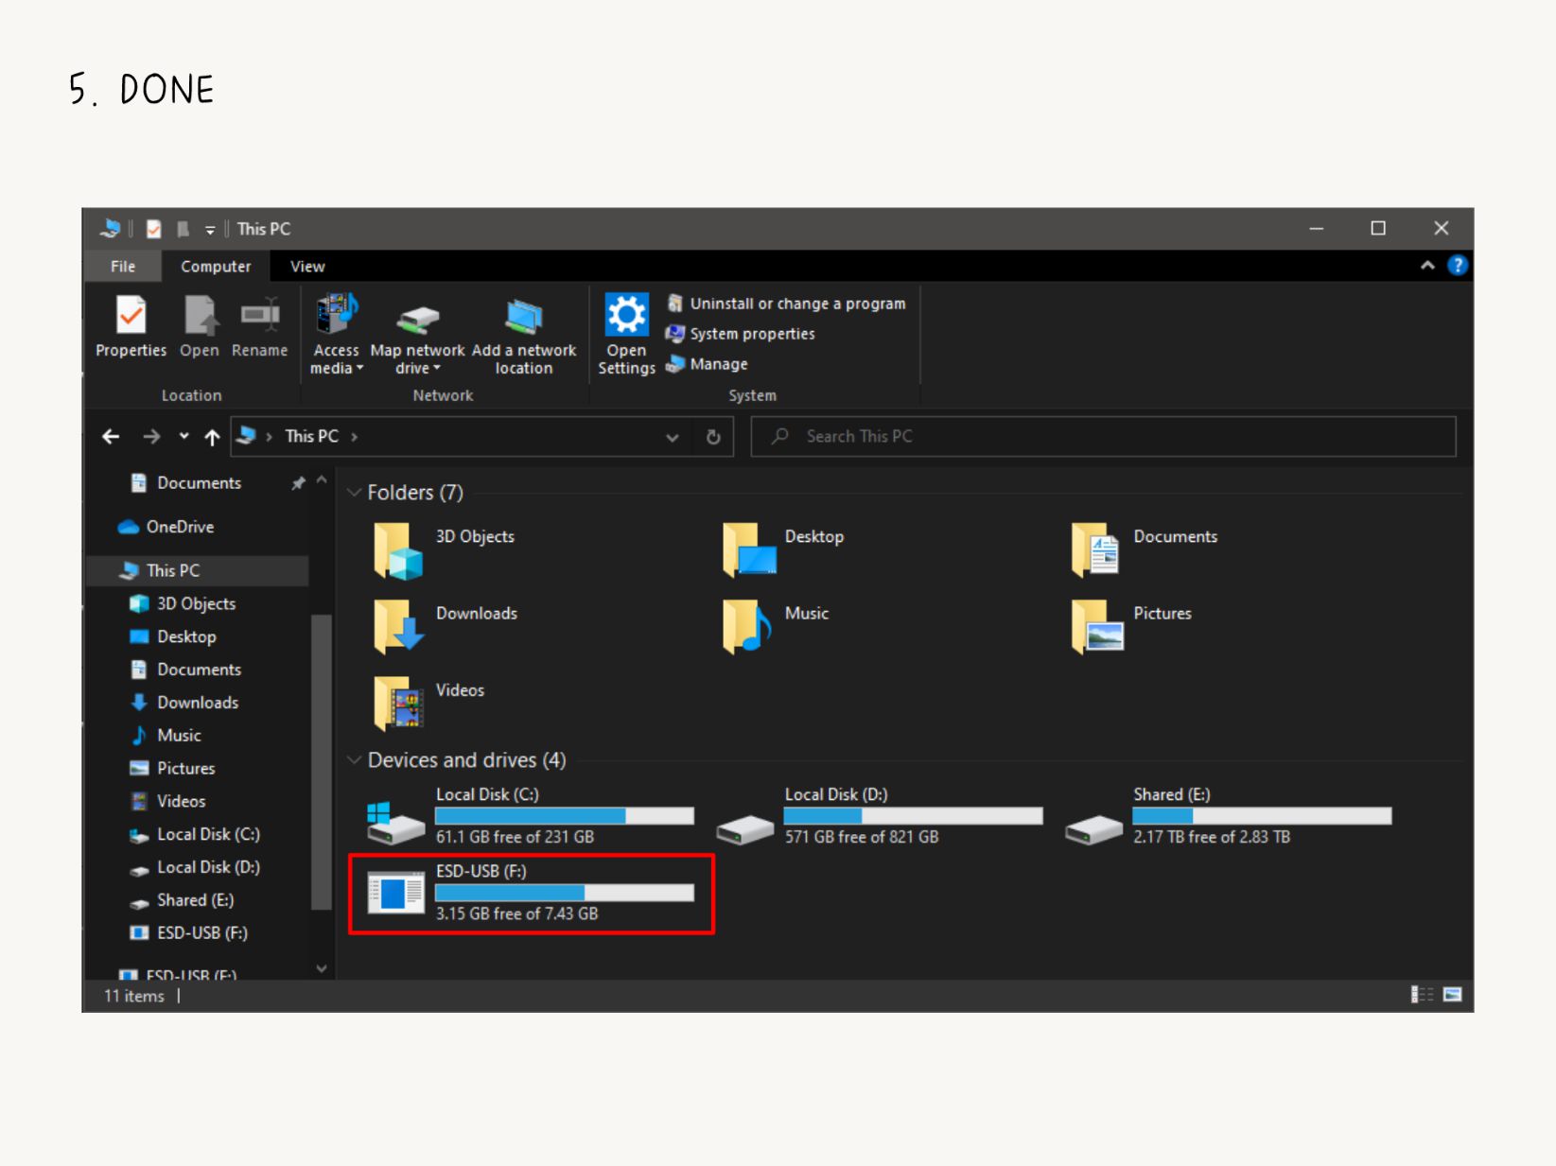Click the navigation pane scrollbar thumb
The width and height of the screenshot is (1556, 1166).
pos(322,762)
